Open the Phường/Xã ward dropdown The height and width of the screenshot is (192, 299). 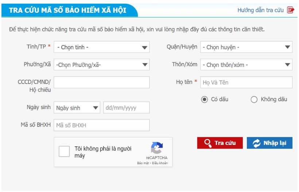(x=101, y=65)
